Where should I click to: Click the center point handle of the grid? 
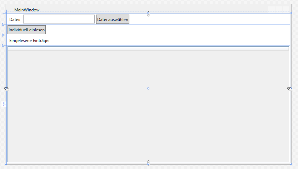(x=148, y=88)
